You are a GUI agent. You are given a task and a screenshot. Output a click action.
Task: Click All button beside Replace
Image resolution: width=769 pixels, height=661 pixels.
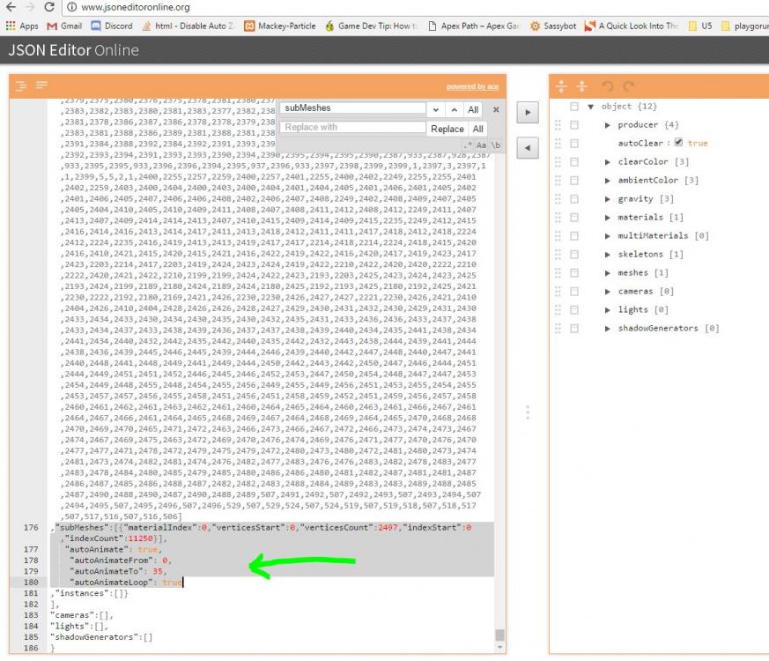[477, 129]
